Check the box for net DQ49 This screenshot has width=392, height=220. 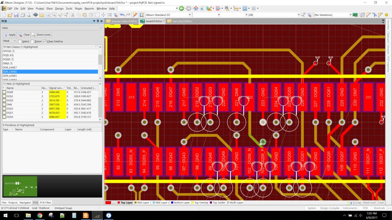click(4, 92)
